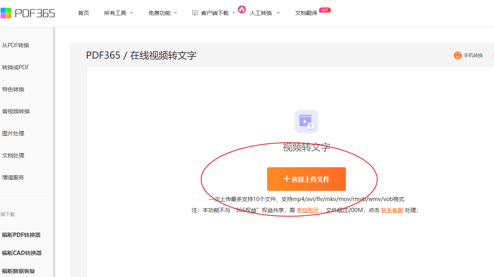Click the 客户端下载 download icon
This screenshot has width=494, height=277.
[195, 13]
